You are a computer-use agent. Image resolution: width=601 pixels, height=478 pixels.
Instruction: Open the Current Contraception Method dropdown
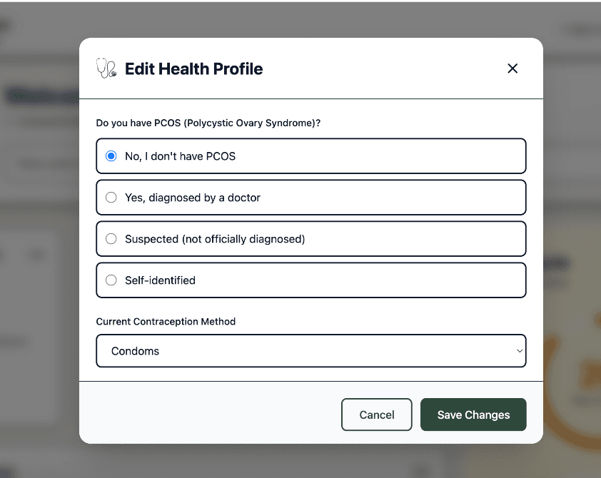pyautogui.click(x=310, y=351)
